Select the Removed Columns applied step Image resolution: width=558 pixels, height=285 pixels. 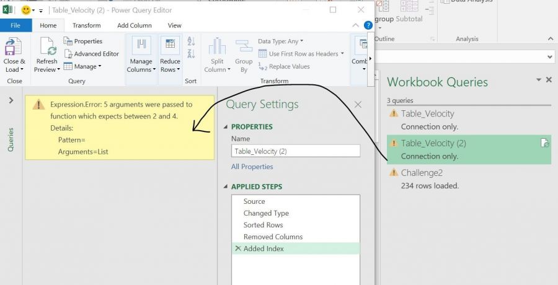295,237
